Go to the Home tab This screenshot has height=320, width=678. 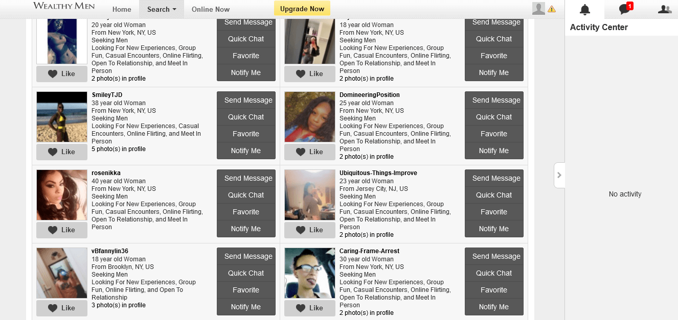point(122,9)
